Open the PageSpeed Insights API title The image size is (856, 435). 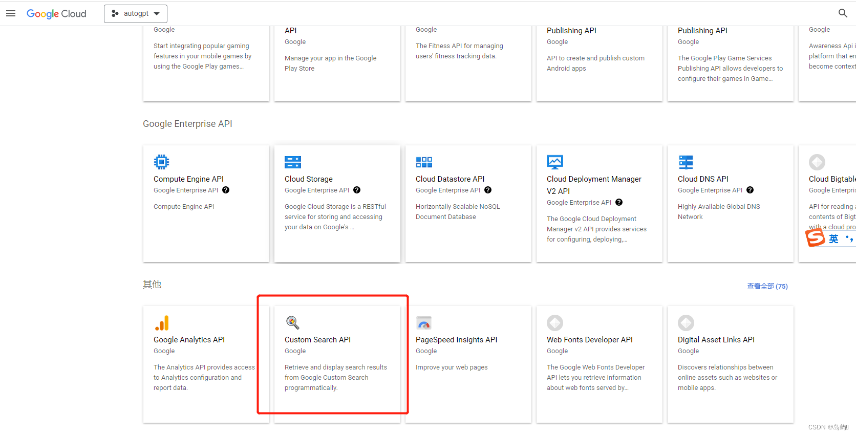(x=456, y=340)
